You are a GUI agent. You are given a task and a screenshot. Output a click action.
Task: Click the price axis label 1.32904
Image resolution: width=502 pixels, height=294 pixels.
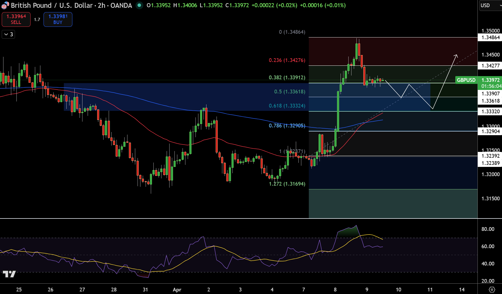tap(490, 131)
